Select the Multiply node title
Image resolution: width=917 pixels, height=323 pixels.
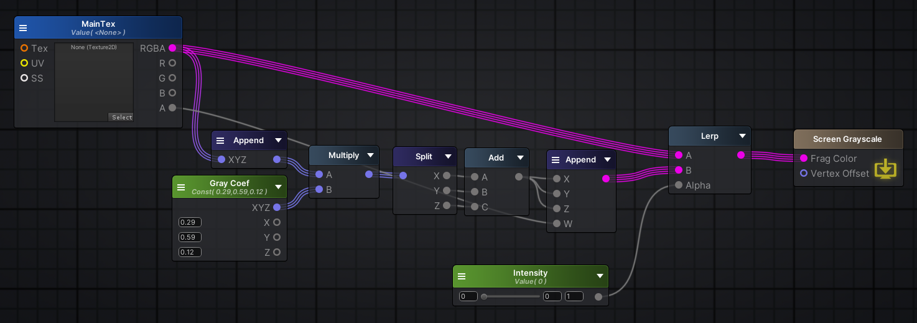[x=344, y=156]
